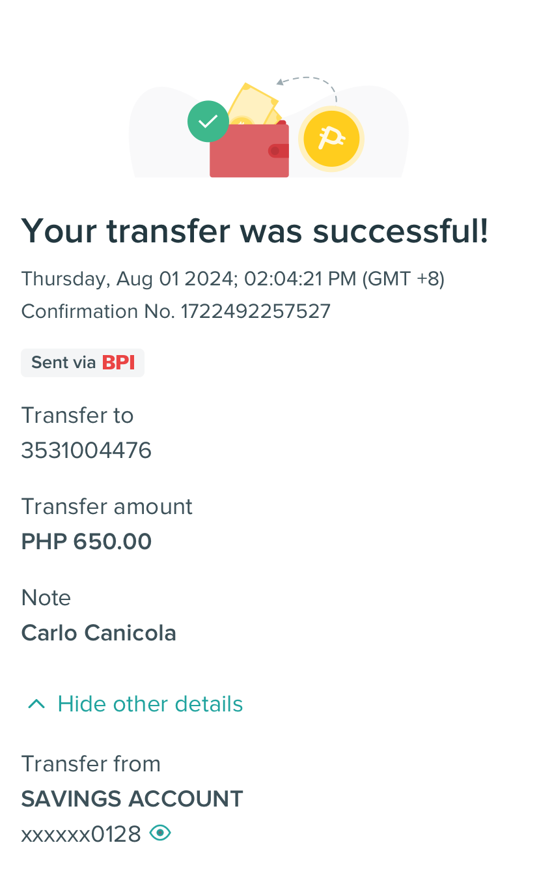Select the note text Carlo Canicola
The image size is (539, 873).
point(99,633)
